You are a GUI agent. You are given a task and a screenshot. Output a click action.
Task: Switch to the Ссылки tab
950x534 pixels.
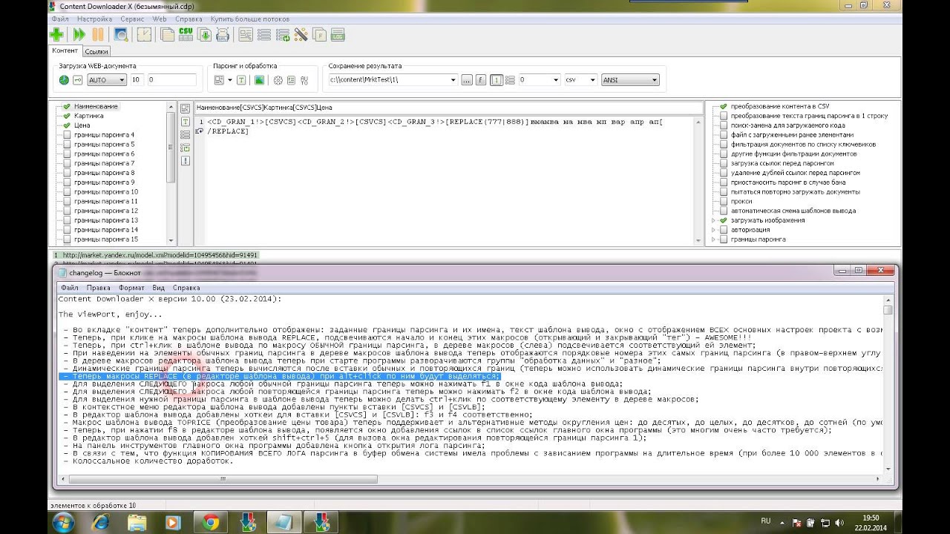(x=96, y=51)
